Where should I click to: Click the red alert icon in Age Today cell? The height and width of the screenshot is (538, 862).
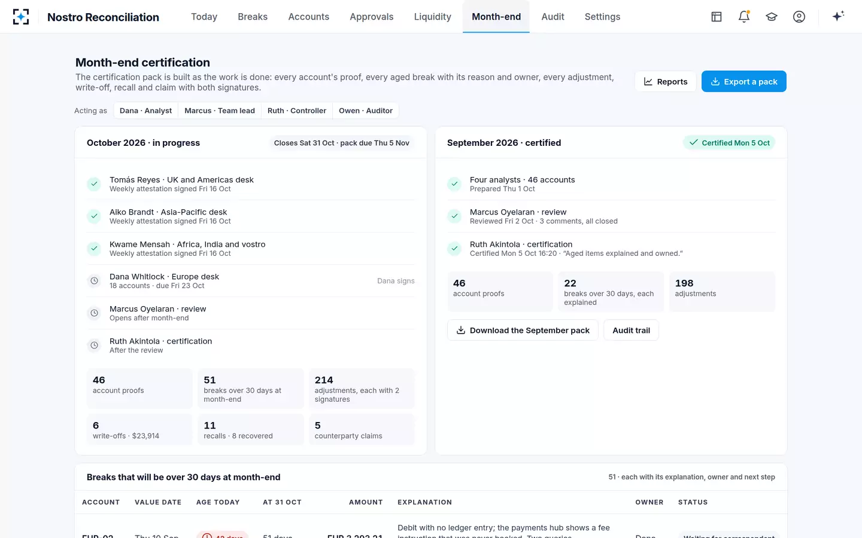[207, 536]
